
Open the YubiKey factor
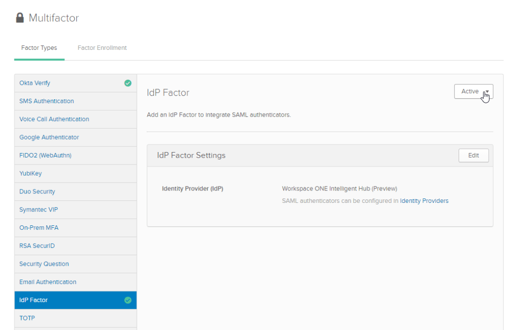click(30, 173)
